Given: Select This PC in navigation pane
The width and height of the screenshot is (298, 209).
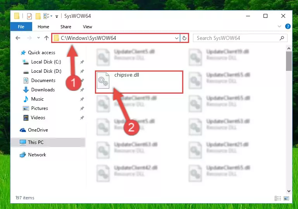Looking at the screenshot, I should 48,142.
